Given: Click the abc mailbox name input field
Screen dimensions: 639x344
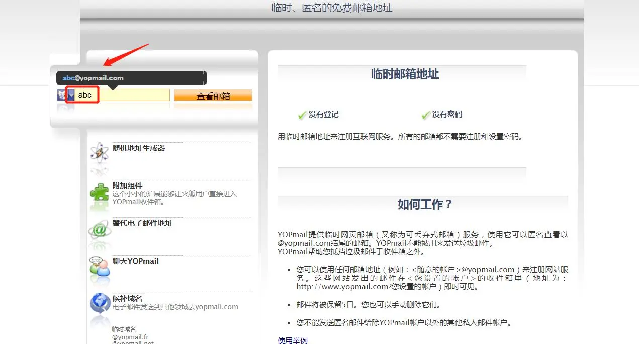Looking at the screenshot, I should click(122, 95).
